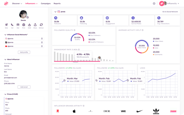Image resolution: width=184 pixels, height=115 pixels.
Task: Toggle the favorite star next to avatar
Action: click(28, 17)
